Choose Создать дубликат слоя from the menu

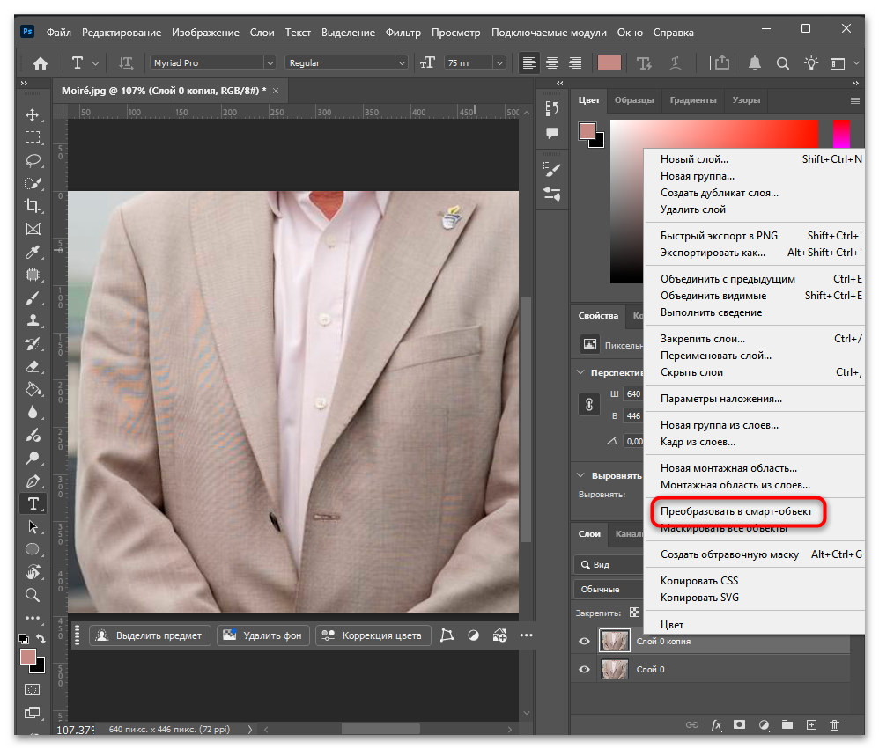[720, 193]
